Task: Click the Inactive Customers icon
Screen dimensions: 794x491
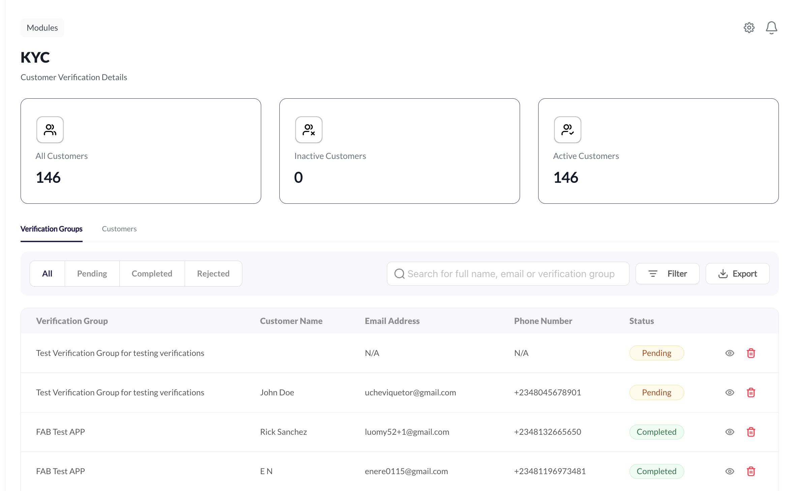Action: click(x=308, y=130)
